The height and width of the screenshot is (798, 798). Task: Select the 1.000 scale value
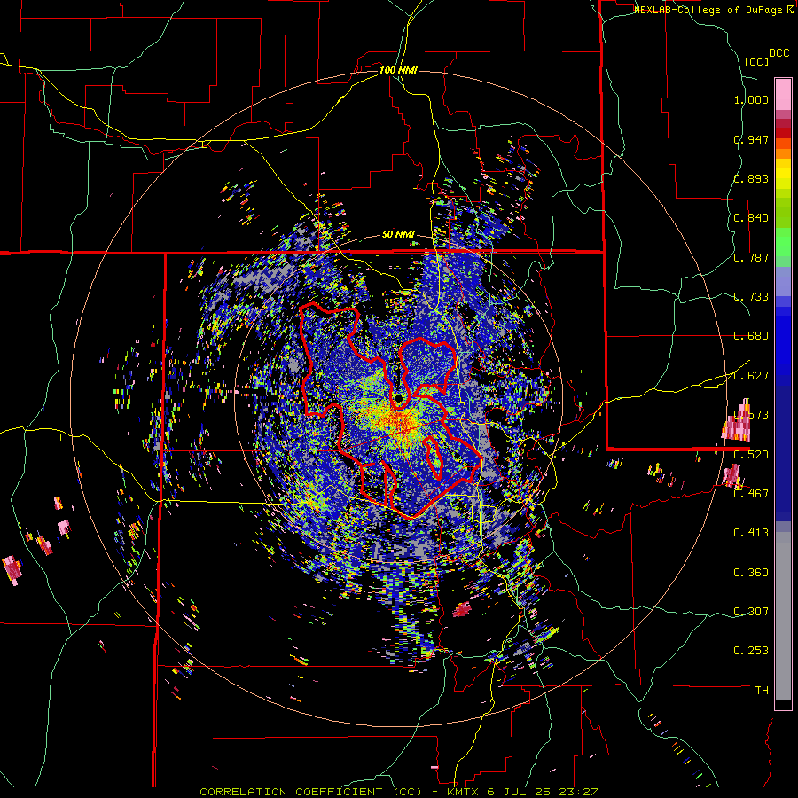pos(751,99)
